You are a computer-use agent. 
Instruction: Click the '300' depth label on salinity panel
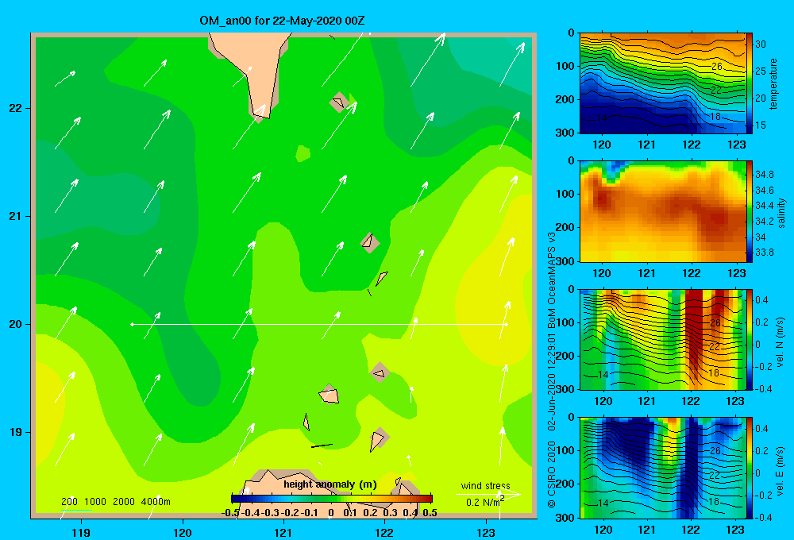click(565, 261)
